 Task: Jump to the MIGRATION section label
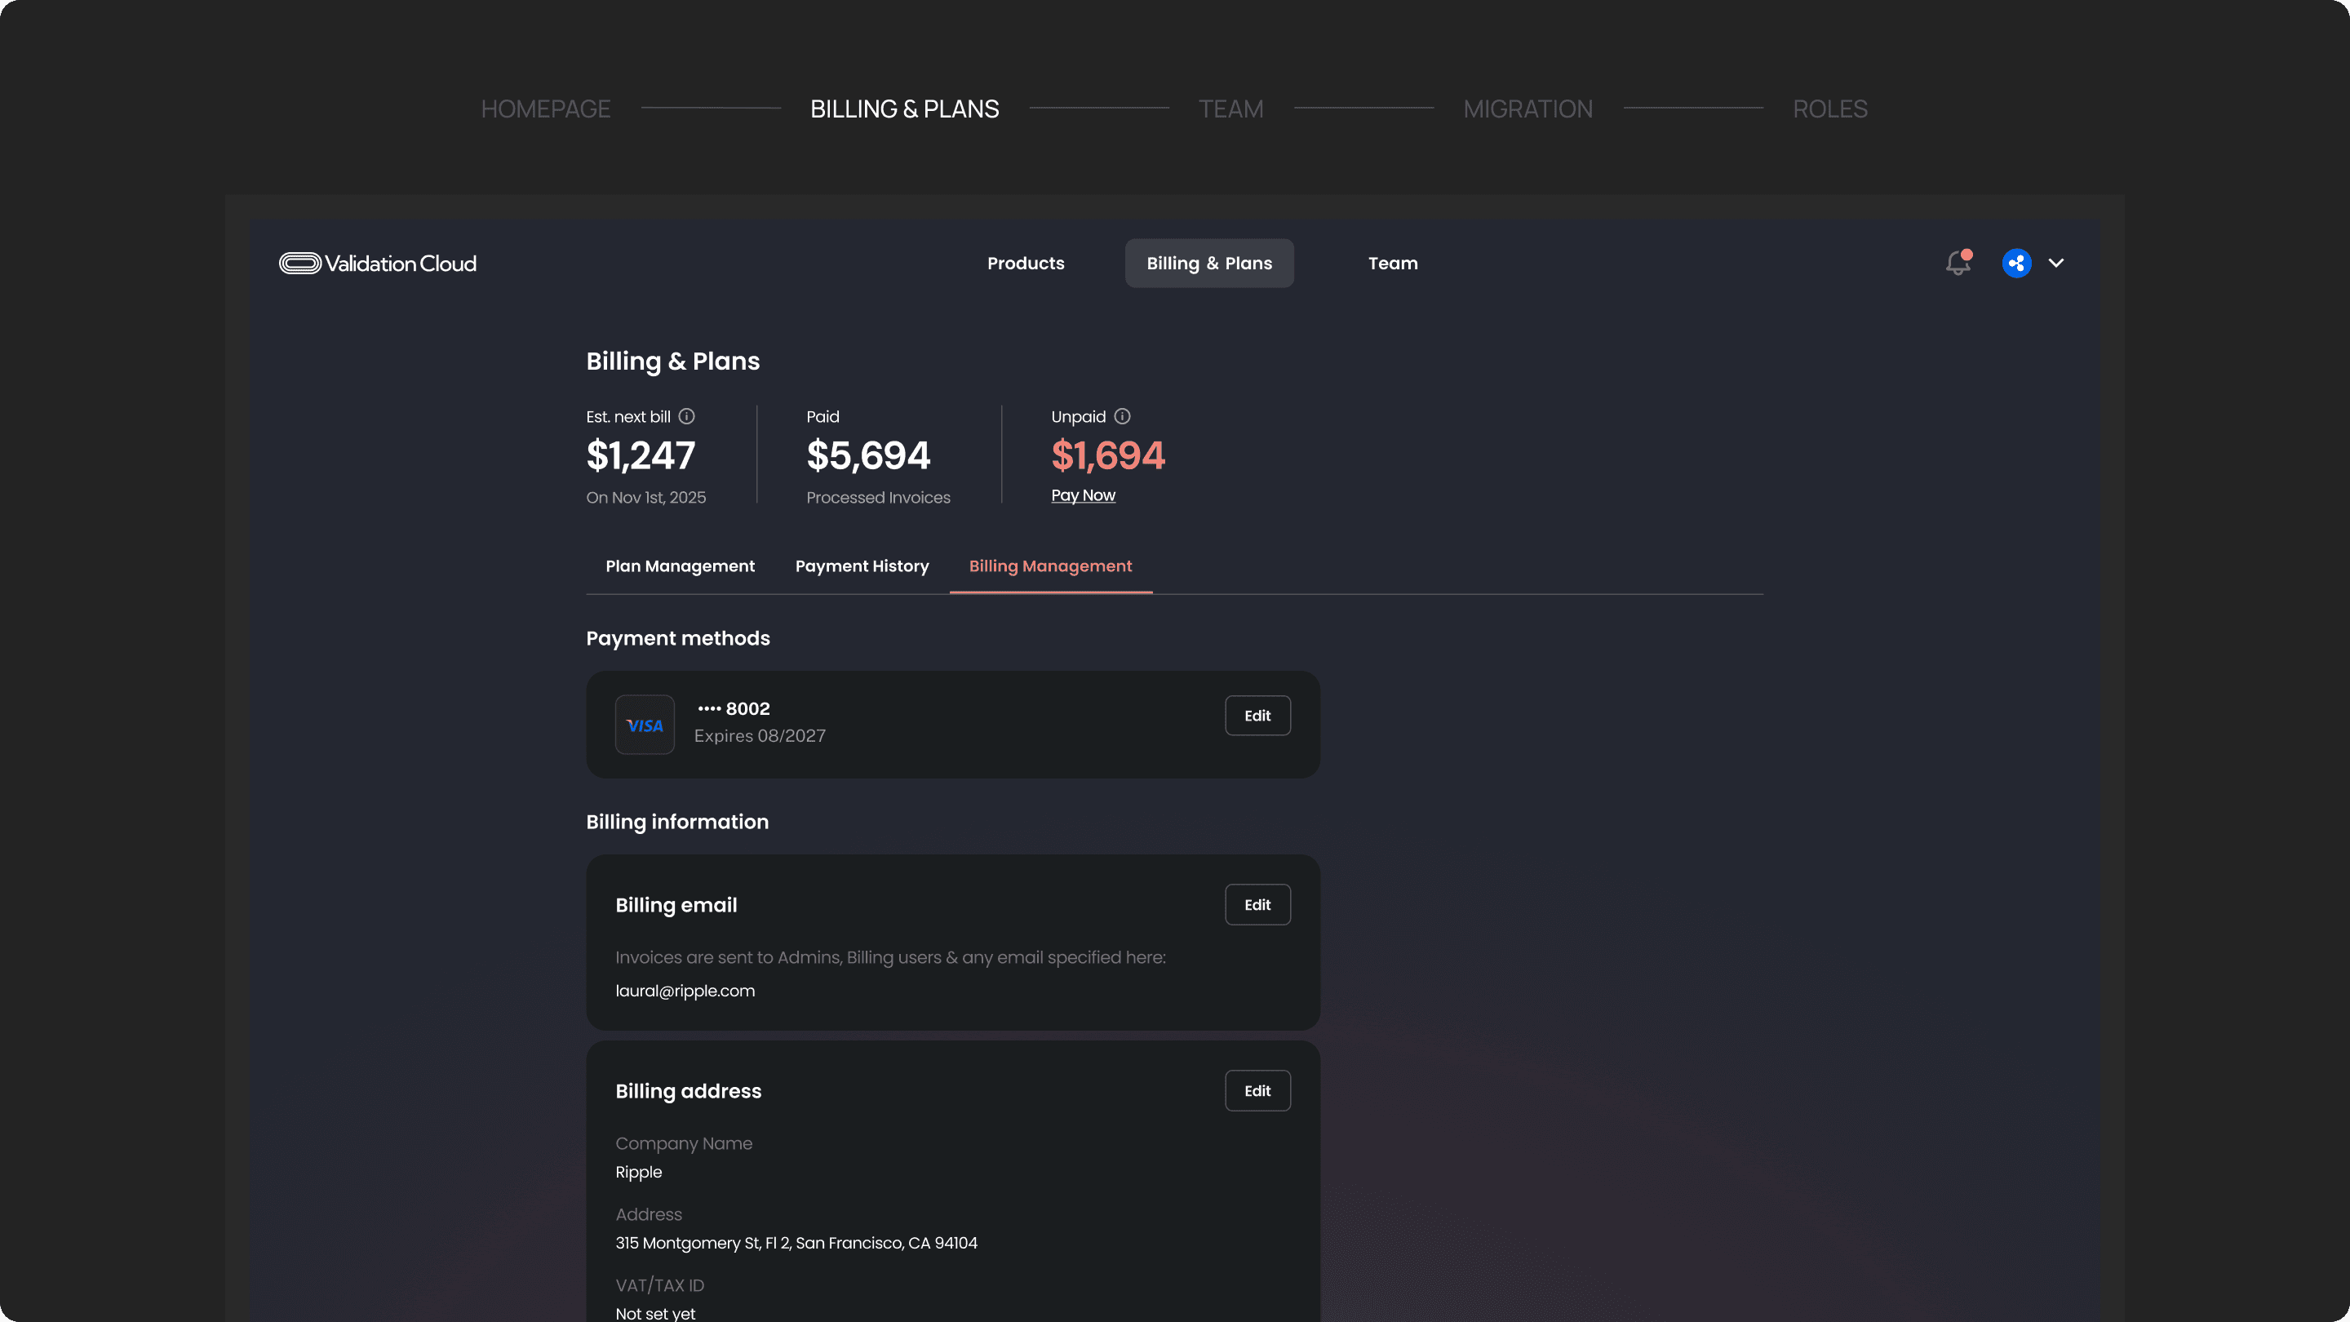coord(1528,109)
